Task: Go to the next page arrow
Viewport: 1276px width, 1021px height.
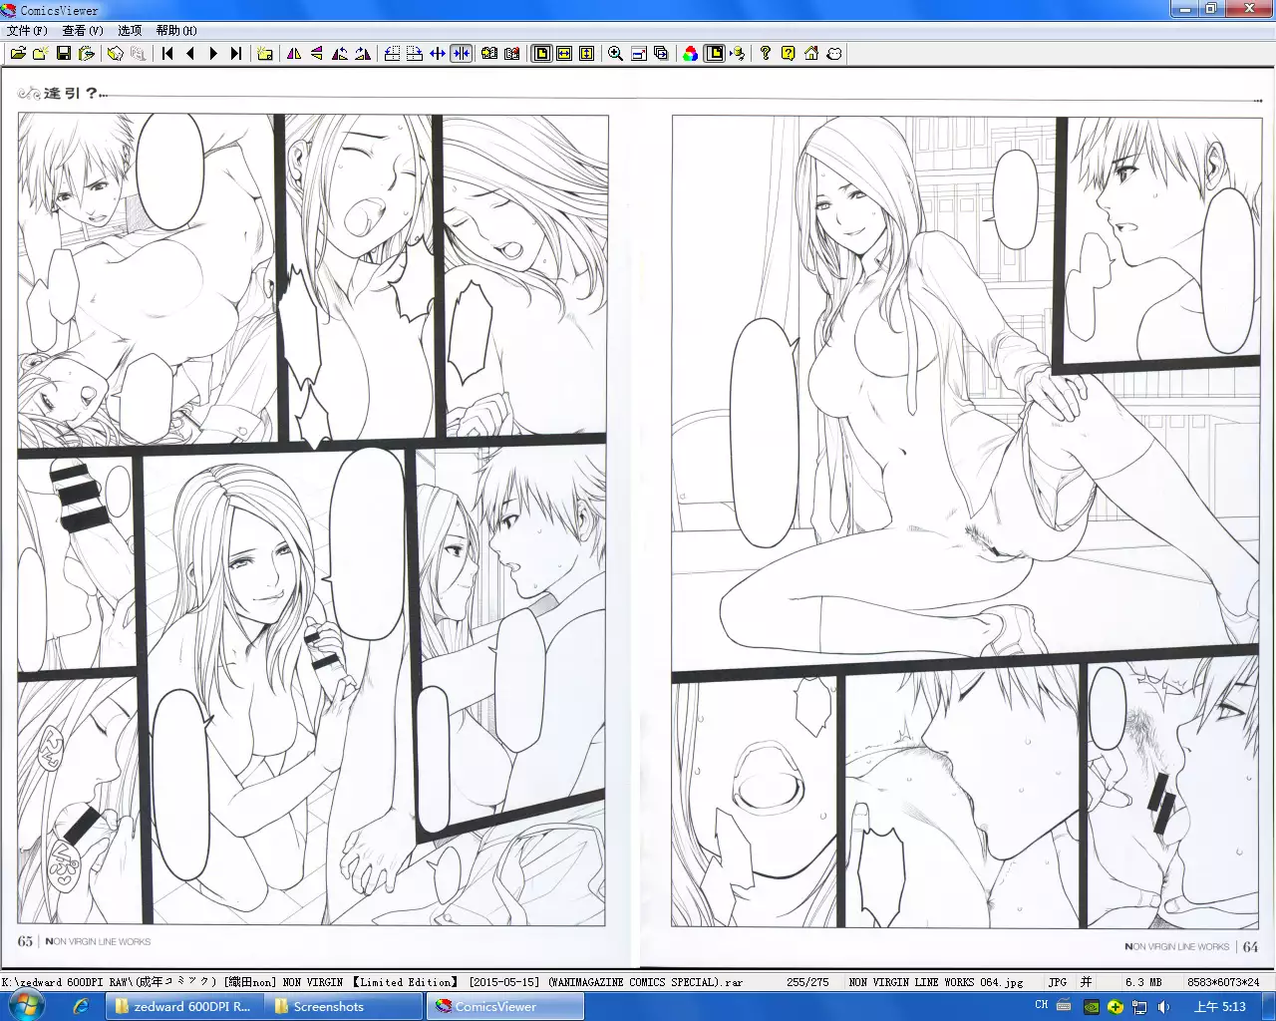Action: [x=213, y=54]
